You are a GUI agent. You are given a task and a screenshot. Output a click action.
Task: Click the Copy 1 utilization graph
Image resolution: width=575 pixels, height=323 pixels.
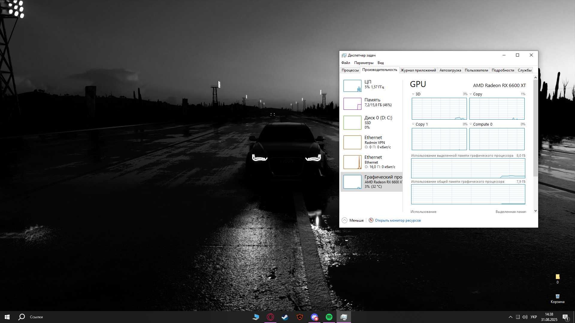pos(439,139)
